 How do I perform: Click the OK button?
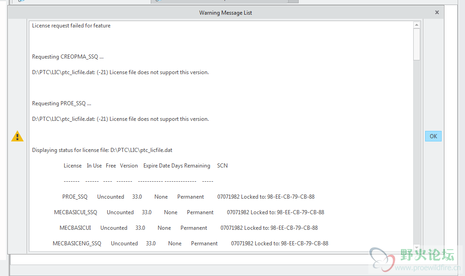[433, 136]
